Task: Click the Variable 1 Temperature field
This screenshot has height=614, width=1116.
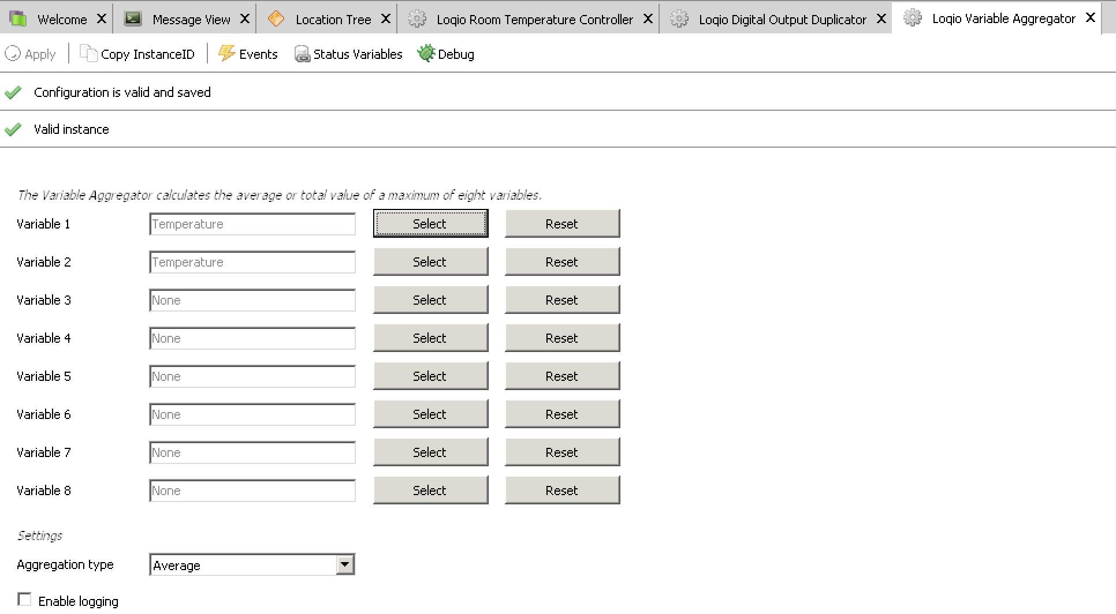Action: [x=252, y=224]
